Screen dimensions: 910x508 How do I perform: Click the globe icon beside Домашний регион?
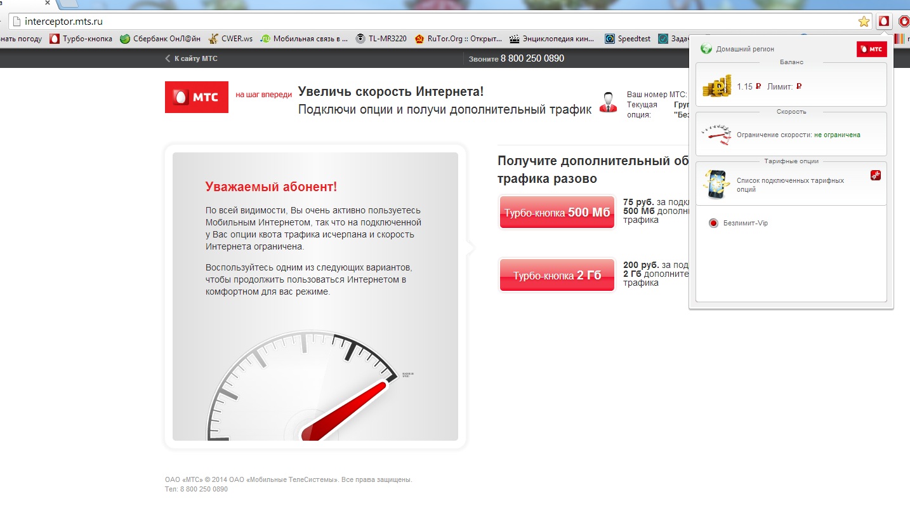tap(706, 49)
